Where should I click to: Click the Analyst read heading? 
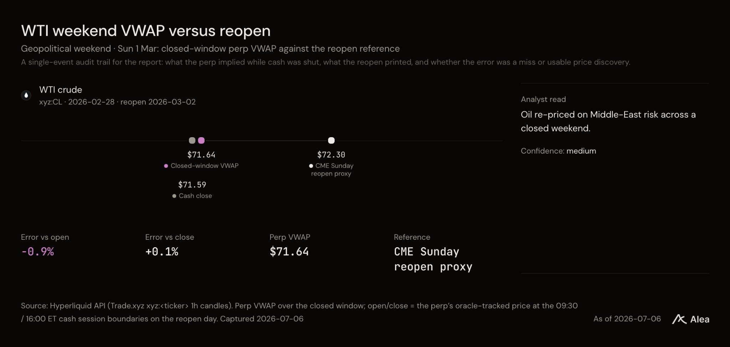pos(543,99)
